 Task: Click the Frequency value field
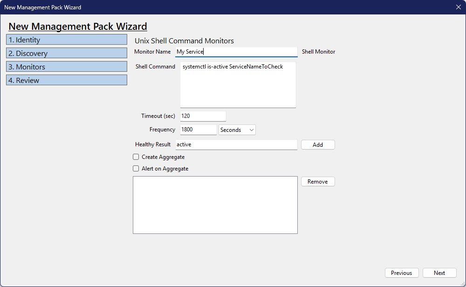tap(198, 130)
